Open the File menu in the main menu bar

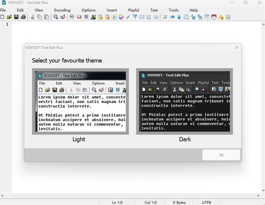(x=3, y=10)
